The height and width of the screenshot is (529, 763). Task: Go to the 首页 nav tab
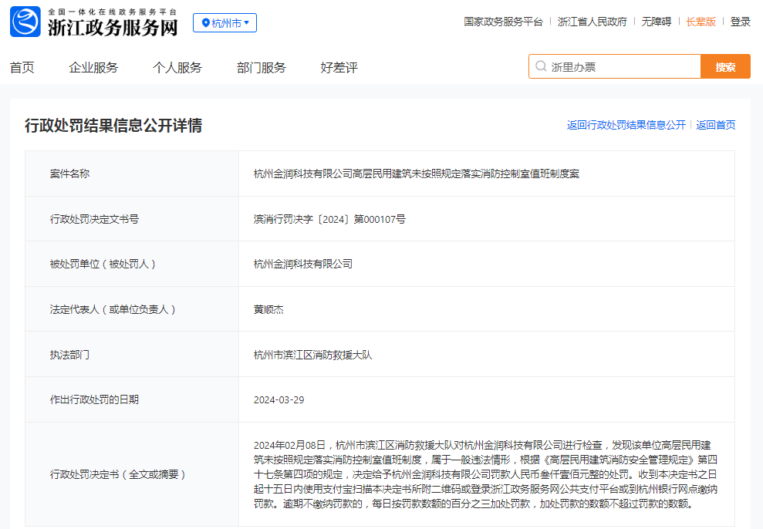tap(22, 68)
